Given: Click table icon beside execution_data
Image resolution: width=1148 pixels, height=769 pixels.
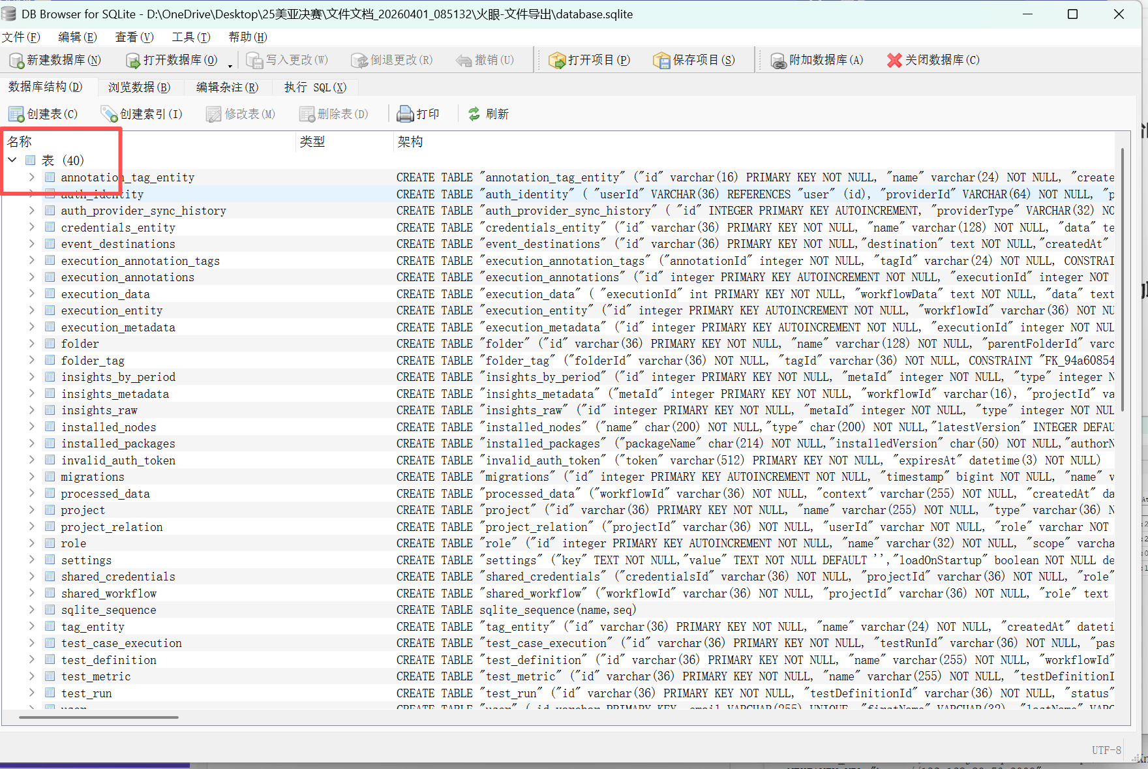Looking at the screenshot, I should pyautogui.click(x=50, y=294).
